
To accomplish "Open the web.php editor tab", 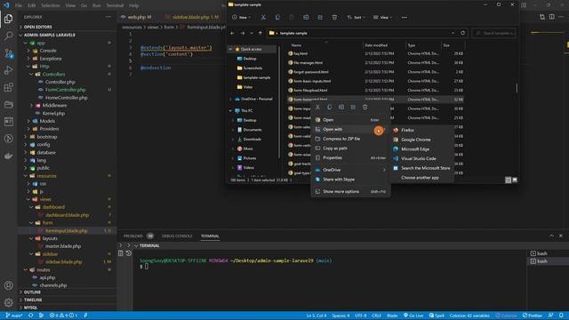I will pos(136,17).
